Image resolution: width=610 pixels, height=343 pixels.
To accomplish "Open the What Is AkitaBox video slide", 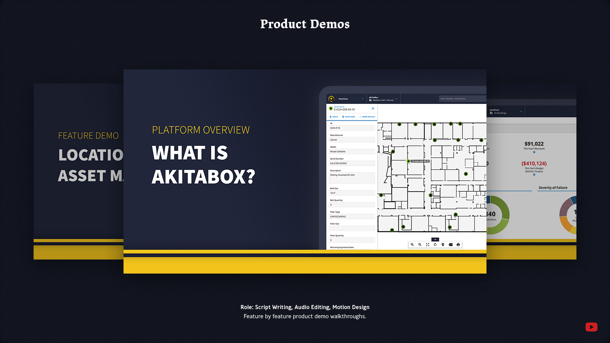I will pyautogui.click(x=305, y=171).
